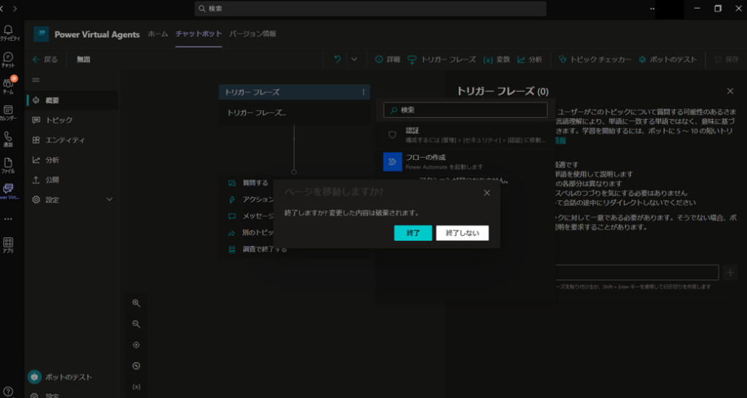
Task: Confirm with the 終了 button
Action: (413, 233)
